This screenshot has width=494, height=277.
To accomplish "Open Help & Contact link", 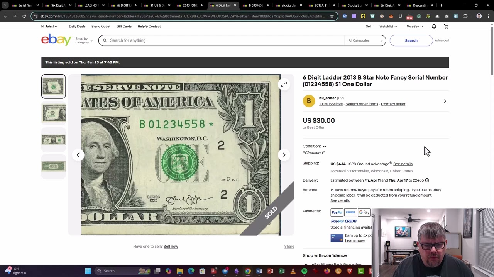I will click(x=149, y=26).
